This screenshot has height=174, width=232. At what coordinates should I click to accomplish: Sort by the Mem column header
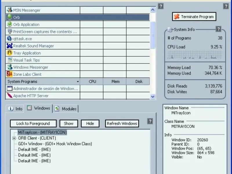coord(115,81)
